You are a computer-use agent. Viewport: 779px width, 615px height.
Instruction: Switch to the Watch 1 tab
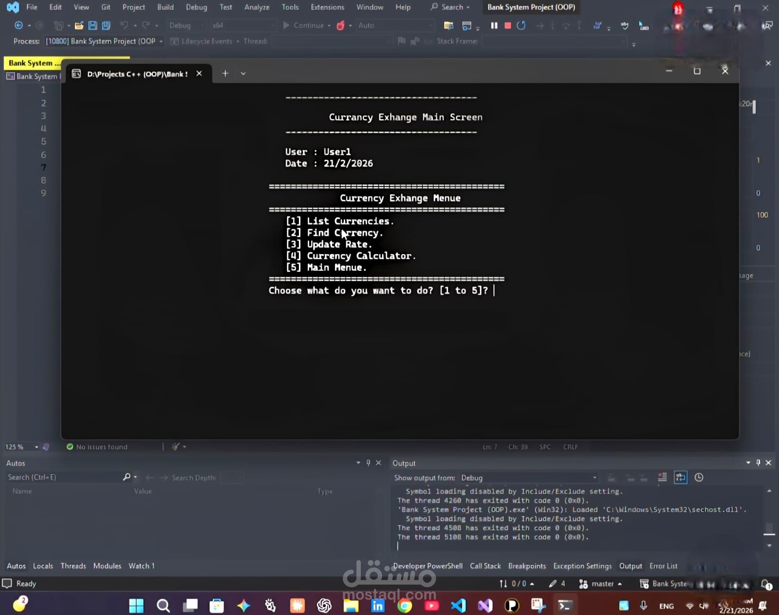(141, 566)
